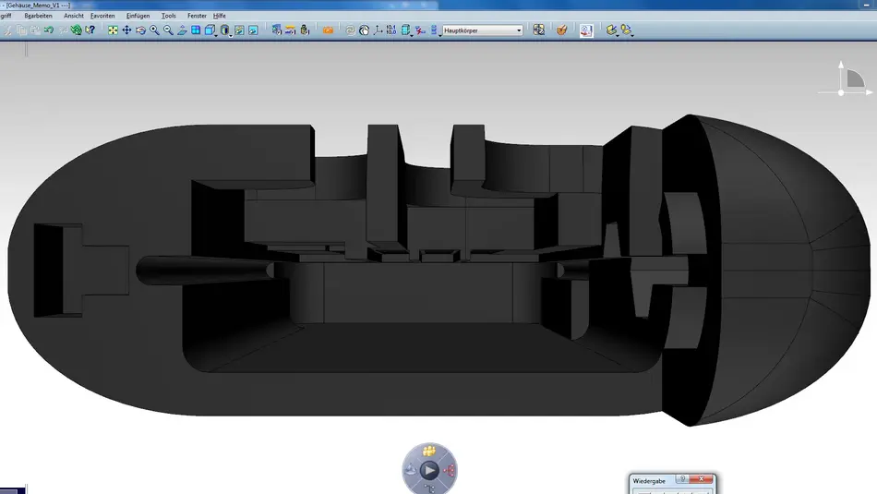Expand the view mode shading dropdown arrow
Image resolution: width=877 pixels, height=494 pixels.
pyautogui.click(x=231, y=33)
